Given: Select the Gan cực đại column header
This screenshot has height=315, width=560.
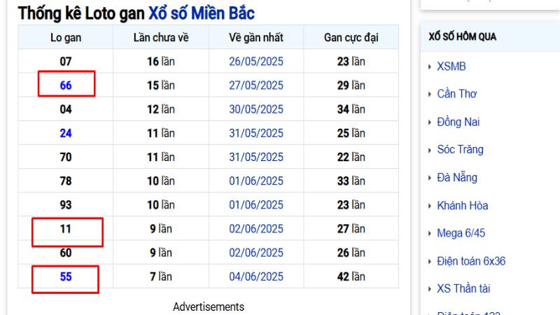Looking at the screenshot, I should click(351, 38).
